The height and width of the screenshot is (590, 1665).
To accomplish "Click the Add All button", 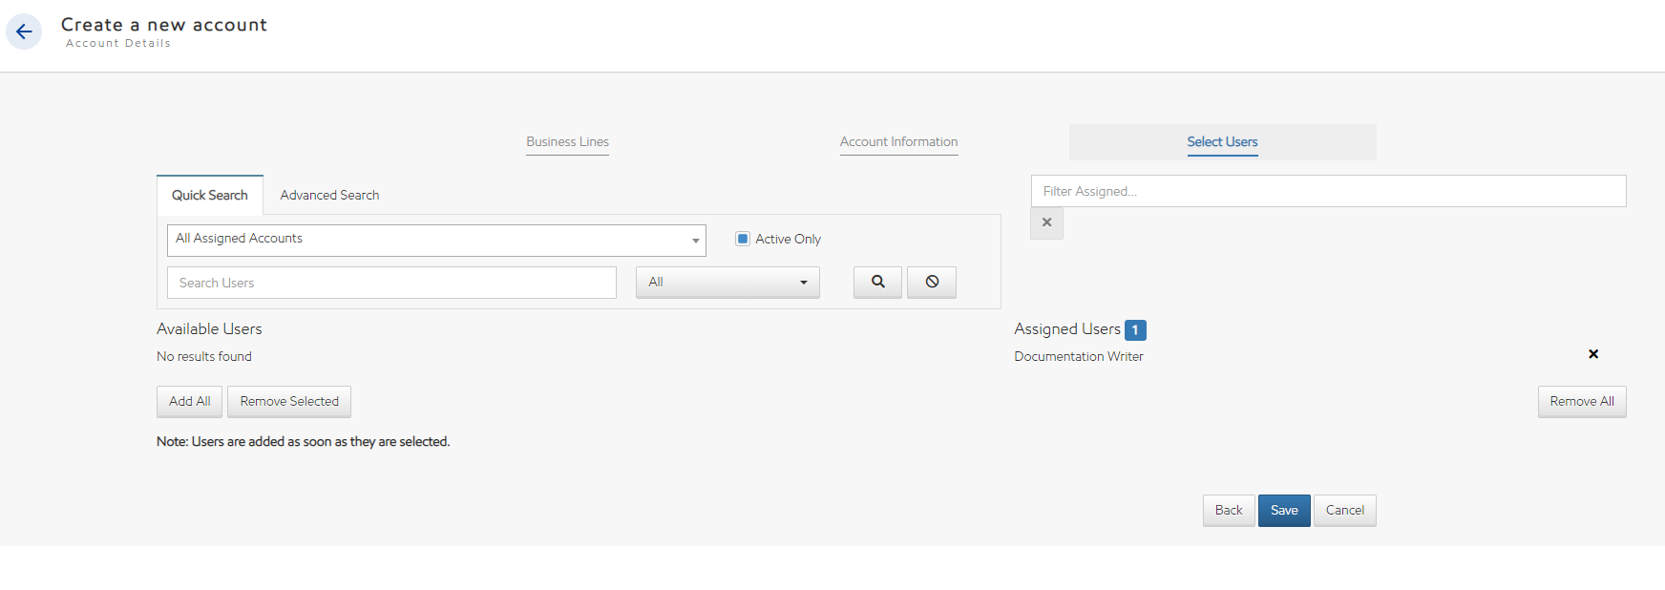I will point(189,401).
